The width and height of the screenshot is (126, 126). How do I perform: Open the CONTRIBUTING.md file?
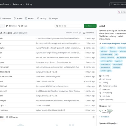tap(6, 77)
